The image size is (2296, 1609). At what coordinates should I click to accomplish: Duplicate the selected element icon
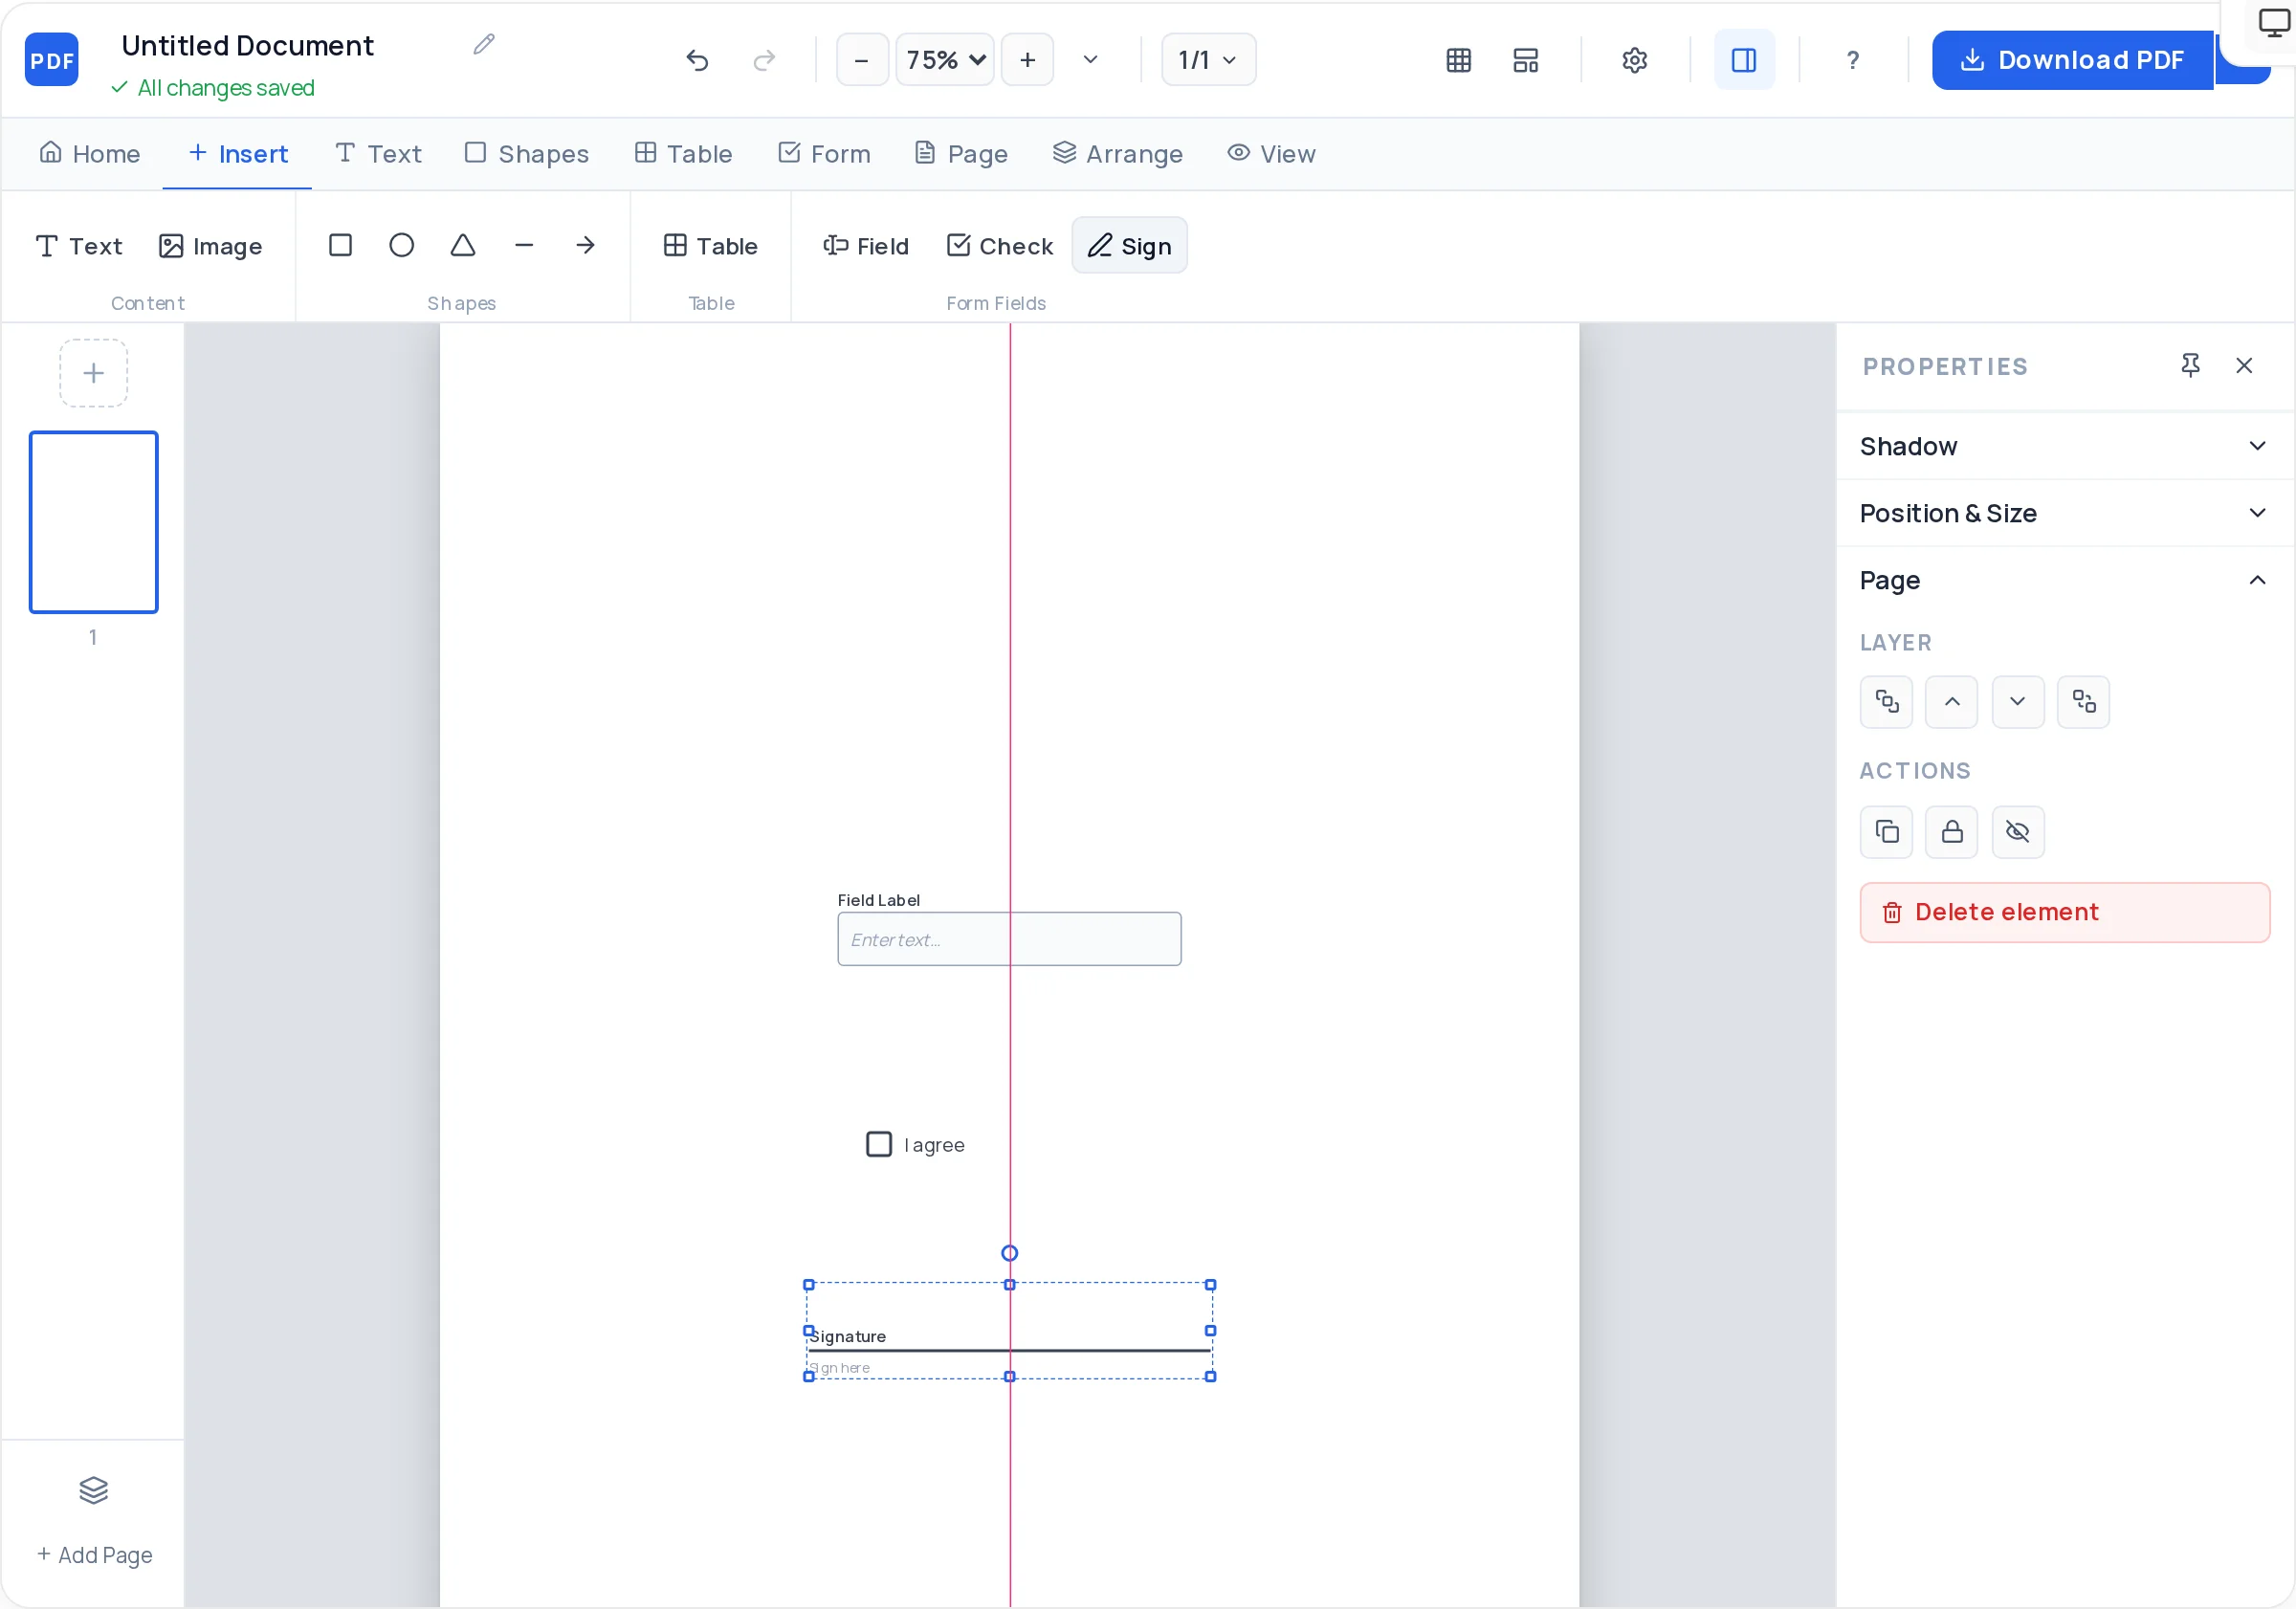pos(1886,832)
